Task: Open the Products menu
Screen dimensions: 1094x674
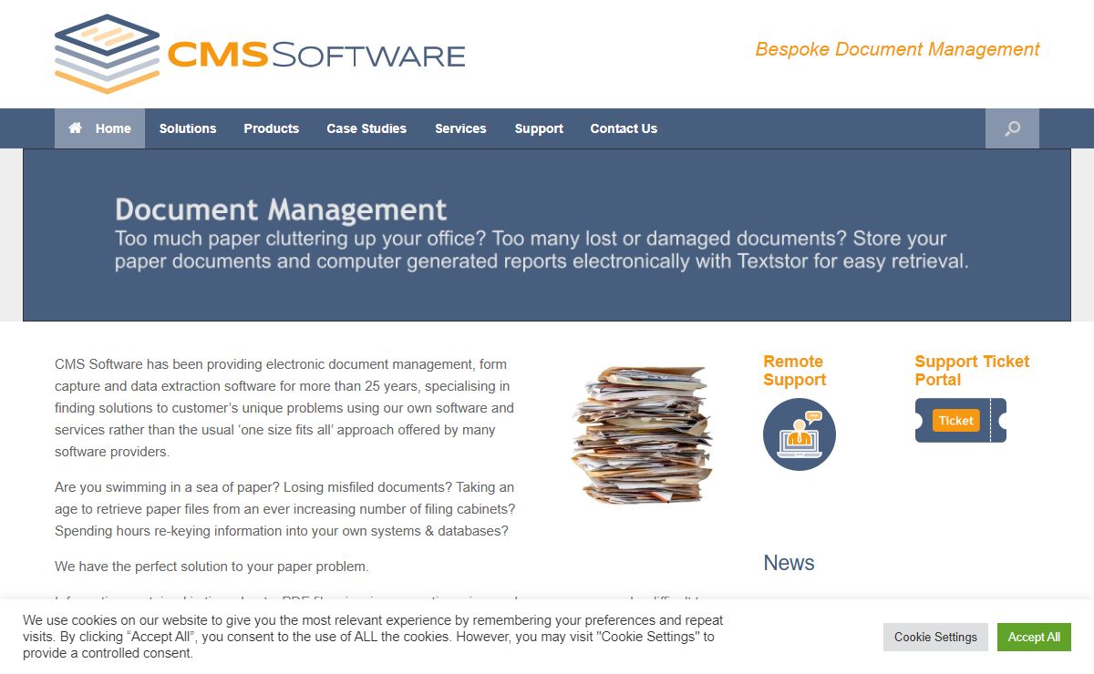Action: [x=271, y=128]
